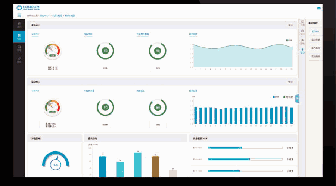Expand the second KPI panel via +更多

[290, 82]
